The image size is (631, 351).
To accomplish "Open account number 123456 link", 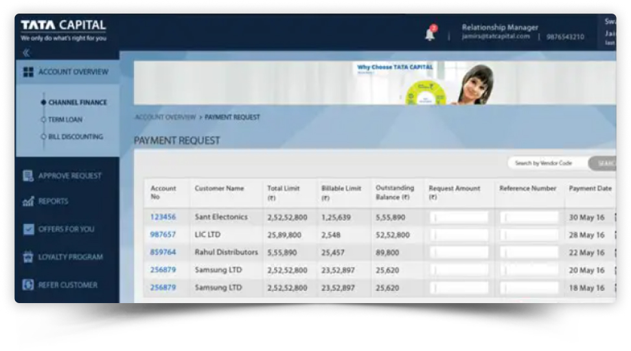I will tap(163, 217).
